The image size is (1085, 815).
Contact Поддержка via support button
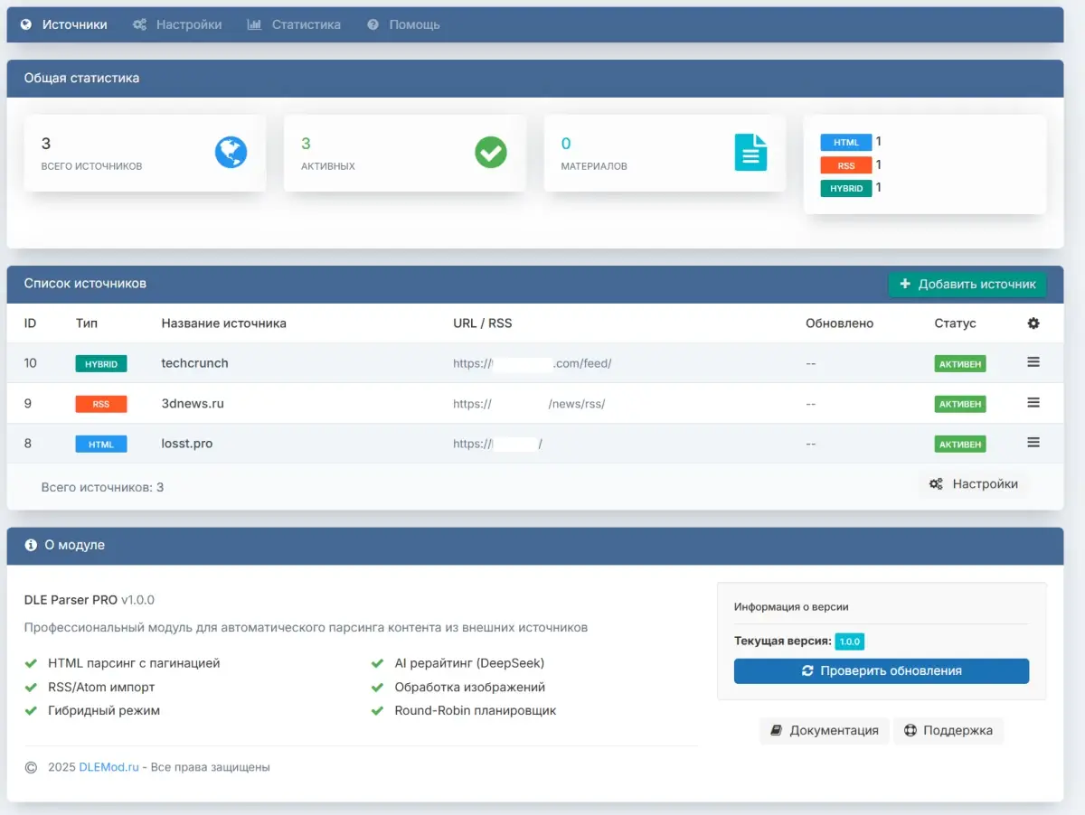[x=948, y=731]
